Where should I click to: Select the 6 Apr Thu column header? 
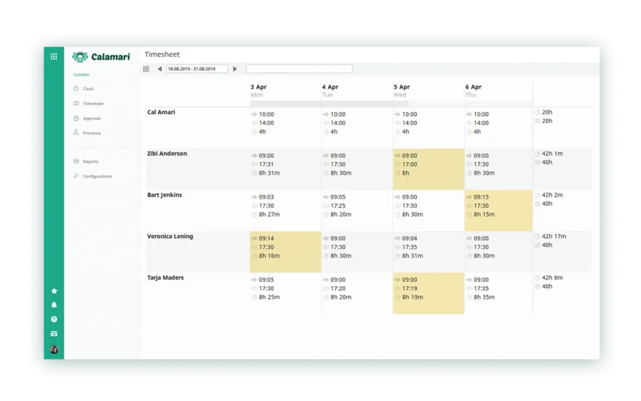(x=473, y=91)
